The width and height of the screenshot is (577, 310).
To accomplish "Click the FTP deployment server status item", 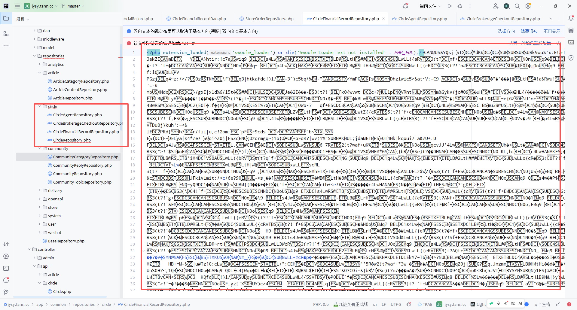I will click(x=350, y=304).
